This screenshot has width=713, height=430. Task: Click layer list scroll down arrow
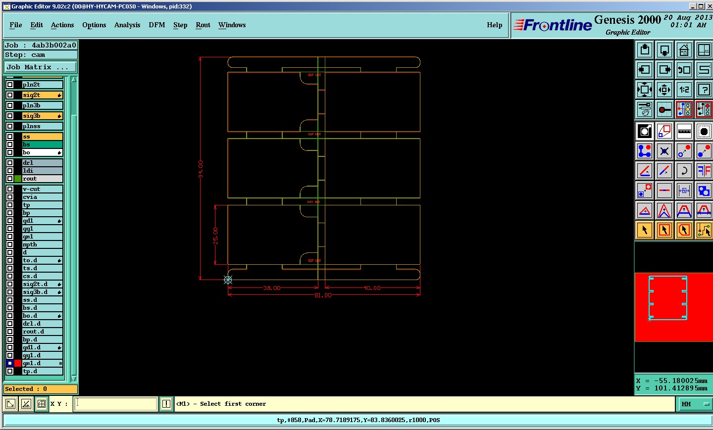pyautogui.click(x=74, y=379)
